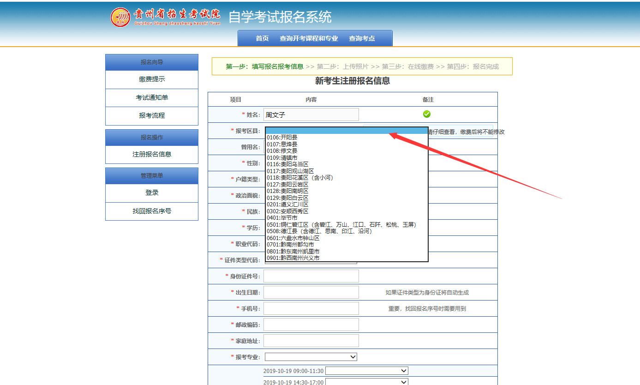The image size is (640, 385).
Task: Focus the 手机号 input field
Action: (311, 308)
